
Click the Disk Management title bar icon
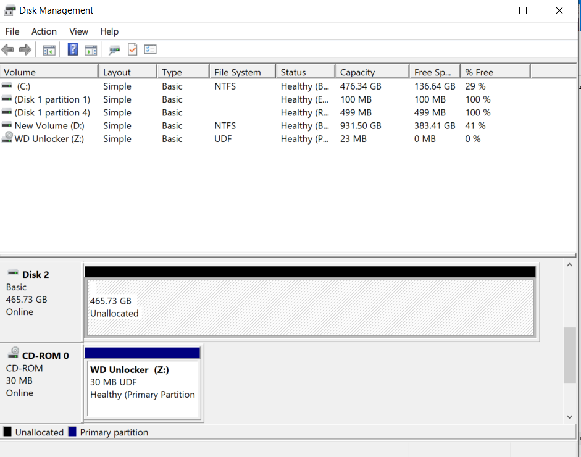point(10,10)
